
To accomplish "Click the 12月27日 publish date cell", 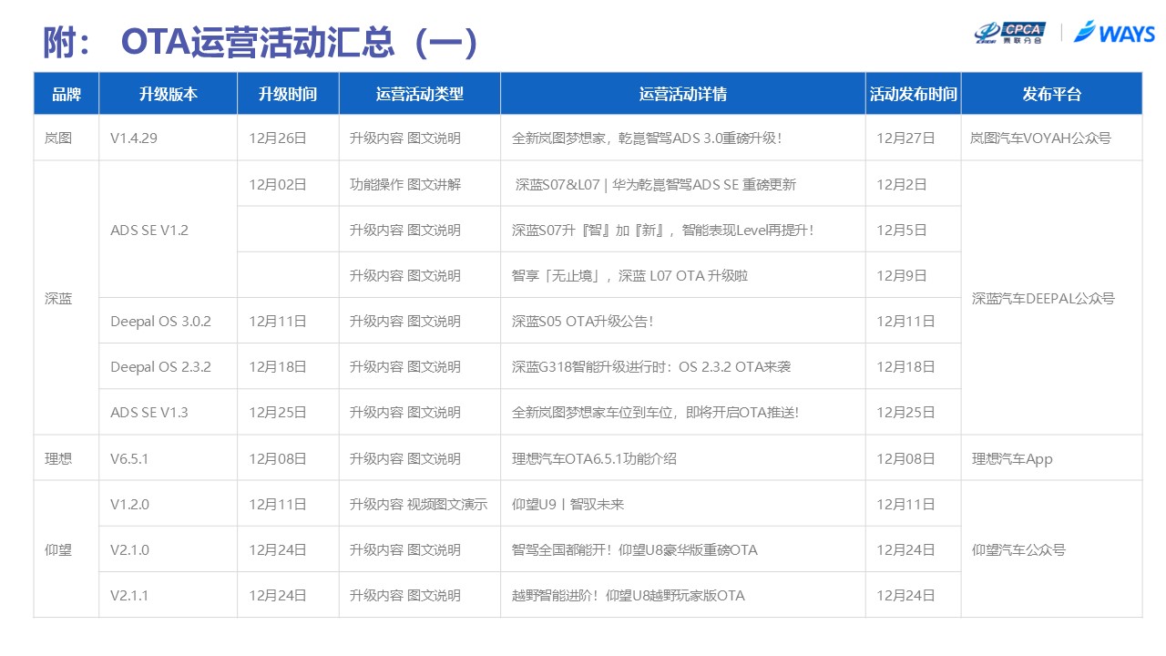I will [x=914, y=138].
